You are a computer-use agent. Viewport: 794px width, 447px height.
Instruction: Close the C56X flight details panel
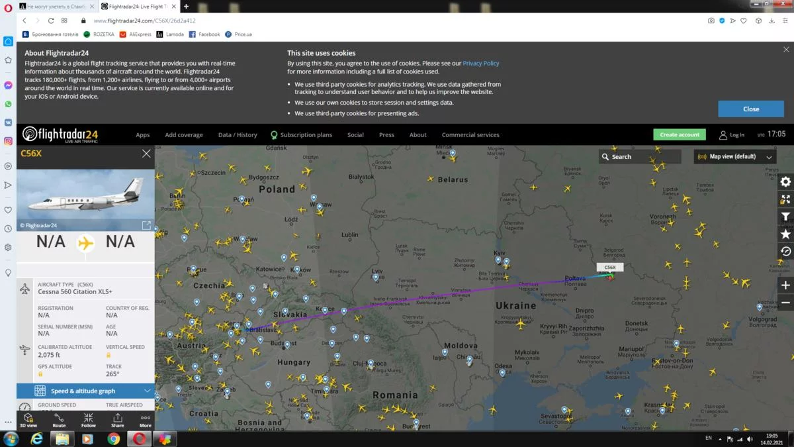[x=146, y=153]
